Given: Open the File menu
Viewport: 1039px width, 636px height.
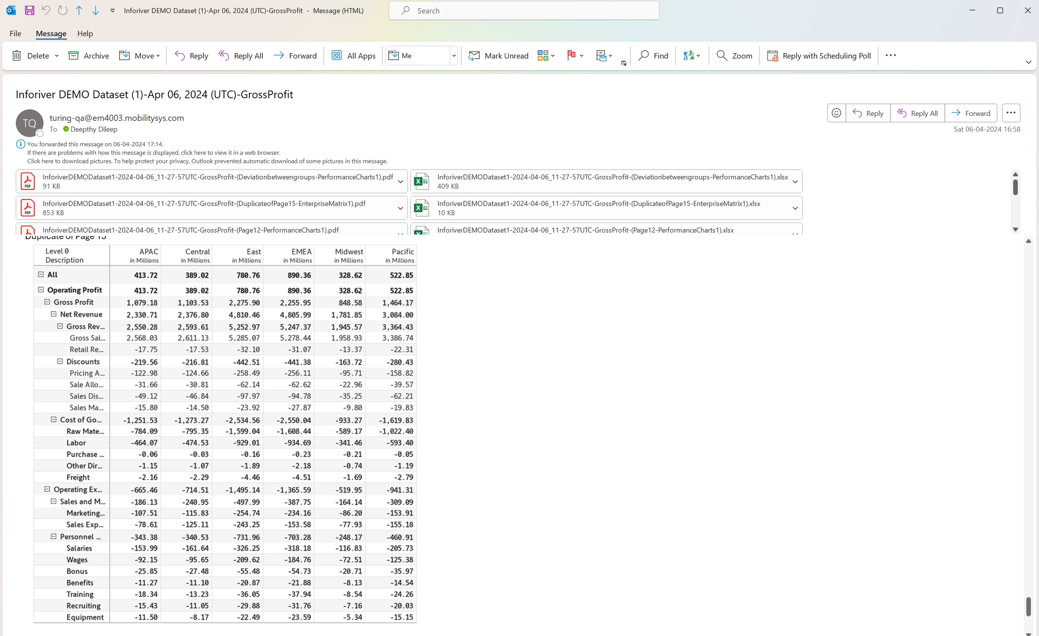Looking at the screenshot, I should click(15, 33).
